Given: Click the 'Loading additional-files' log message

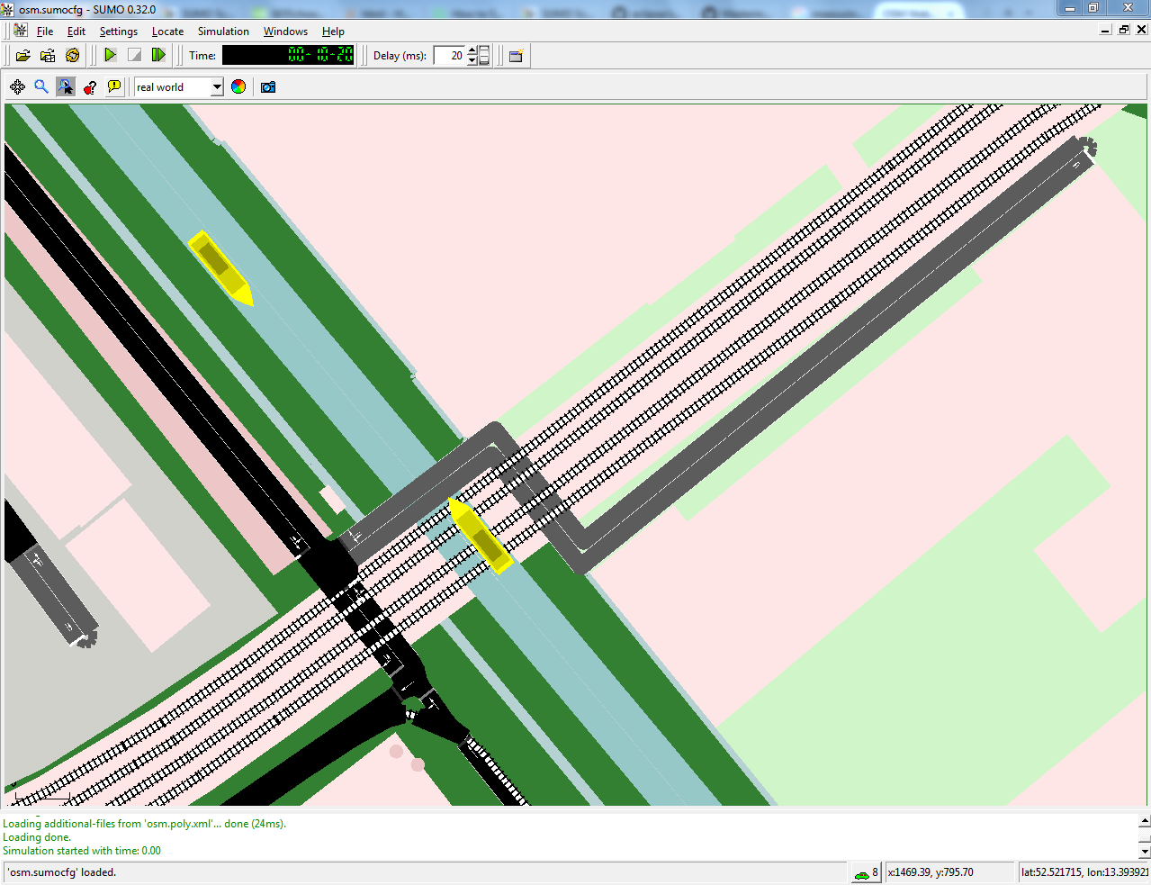Looking at the screenshot, I should (144, 824).
